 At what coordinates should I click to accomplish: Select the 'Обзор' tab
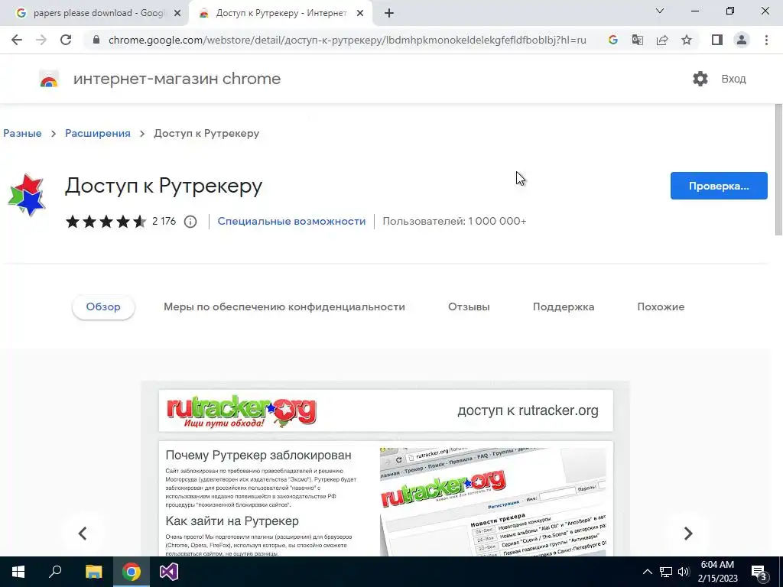pyautogui.click(x=103, y=307)
